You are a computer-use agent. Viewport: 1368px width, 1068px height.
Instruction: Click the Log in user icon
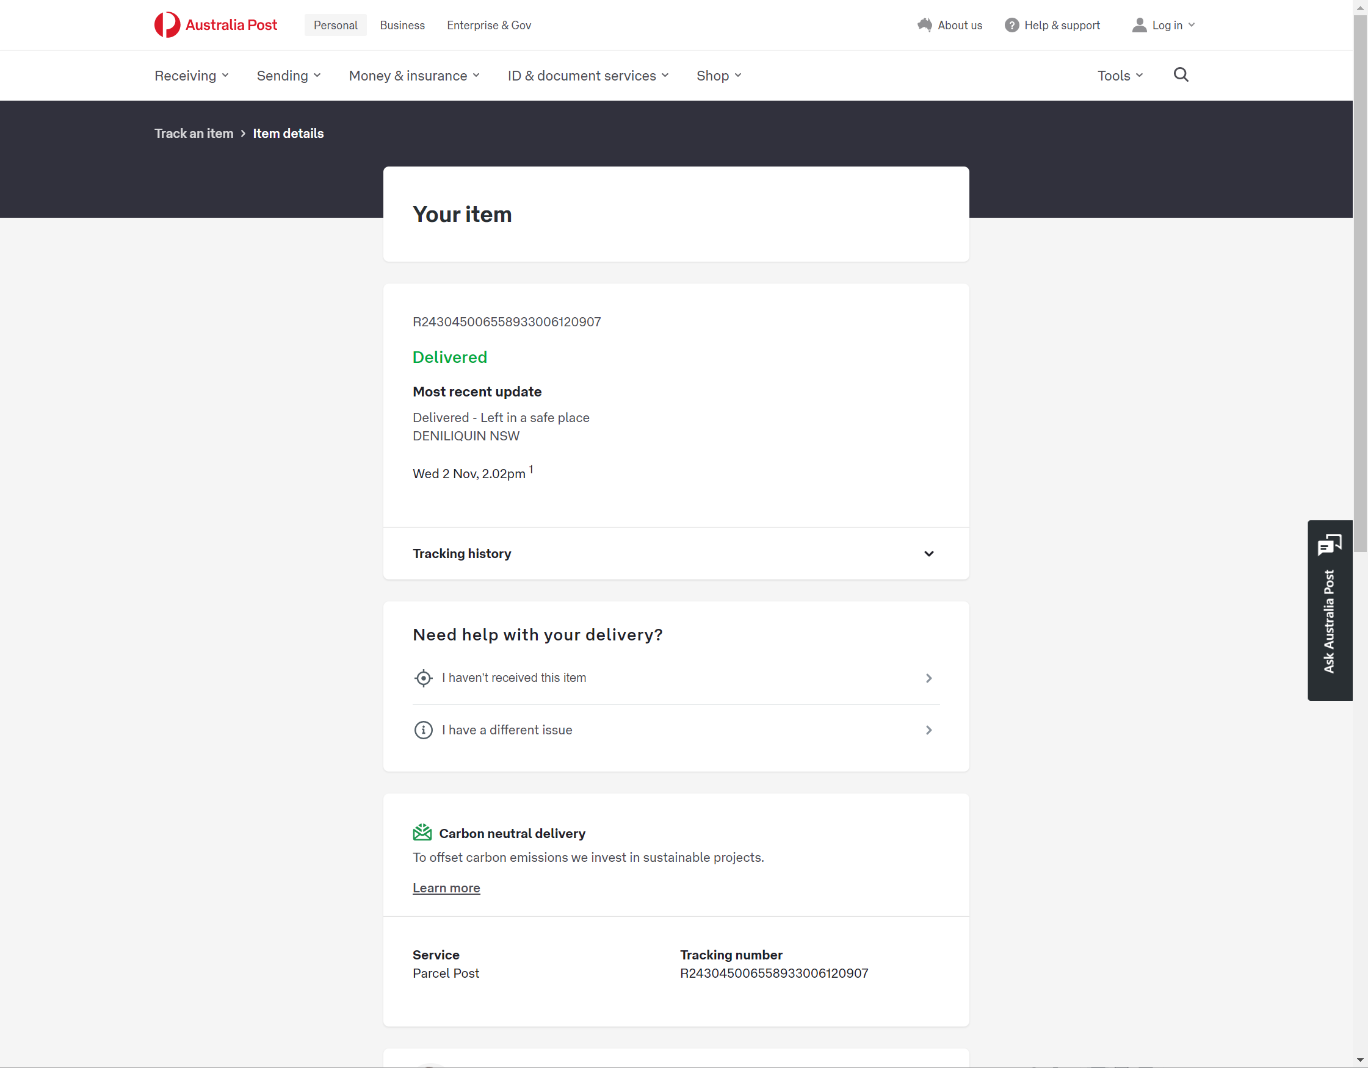pos(1139,25)
